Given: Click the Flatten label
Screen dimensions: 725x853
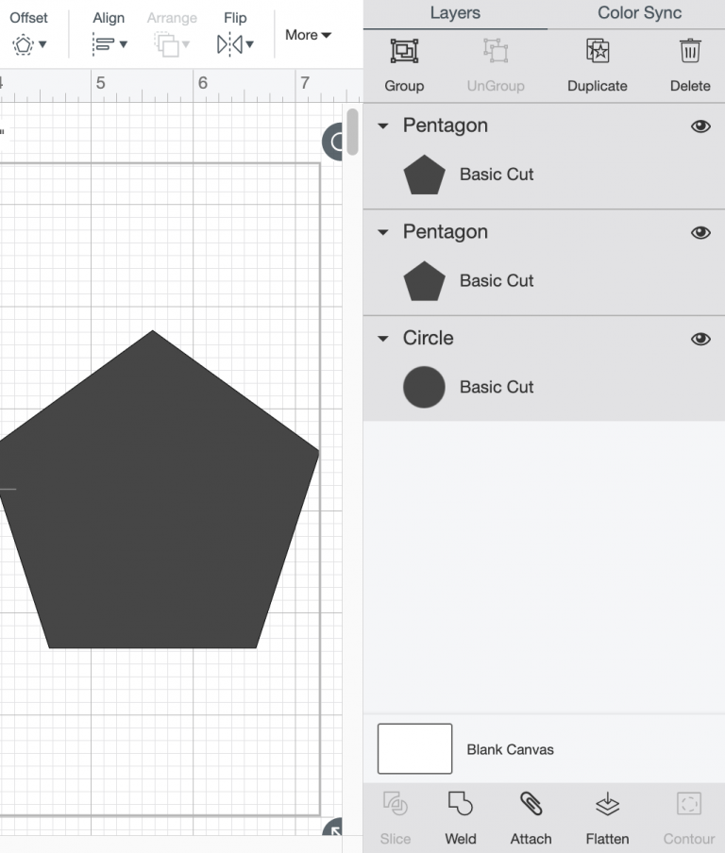Looking at the screenshot, I should point(607,839).
